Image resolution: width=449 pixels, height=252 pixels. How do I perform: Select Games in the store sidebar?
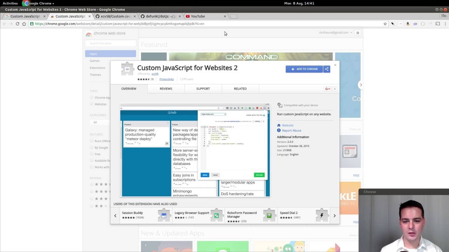95,61
